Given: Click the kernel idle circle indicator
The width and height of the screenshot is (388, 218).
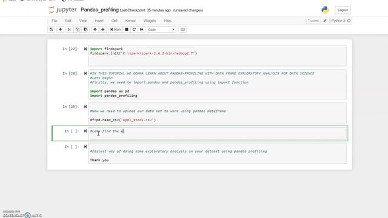Looking at the screenshot, I should pos(349,21).
